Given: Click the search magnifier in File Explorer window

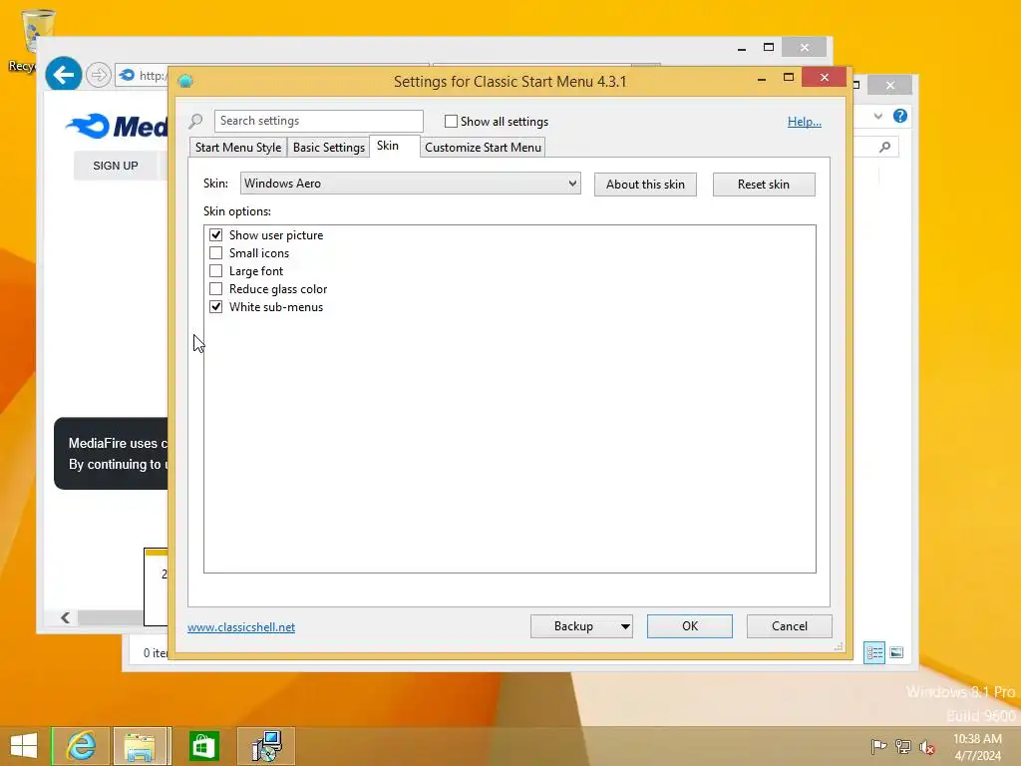Looking at the screenshot, I should point(884,148).
